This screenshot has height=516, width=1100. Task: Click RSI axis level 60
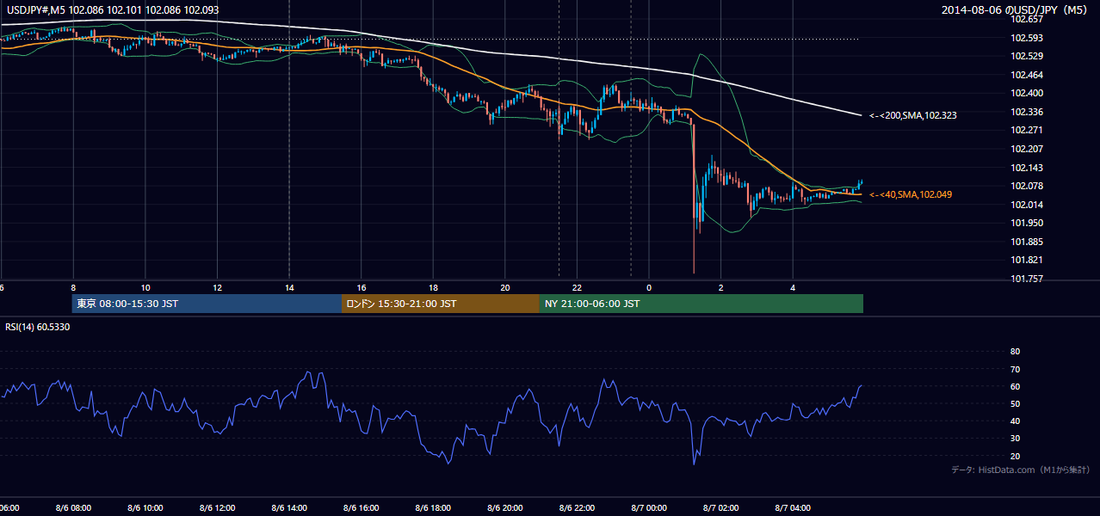[1015, 386]
